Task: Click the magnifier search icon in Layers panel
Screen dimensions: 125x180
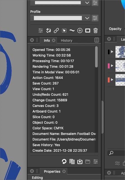Action: pyautogui.click(x=111, y=153)
